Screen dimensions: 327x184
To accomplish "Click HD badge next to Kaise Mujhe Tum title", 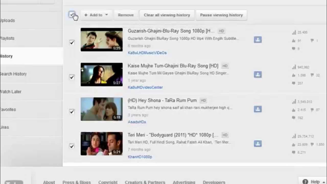I will tap(225, 66).
